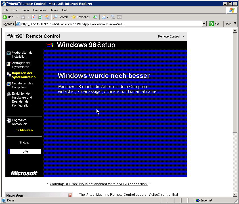This screenshot has height=204, width=239.
Task: Click the Vorbereiten der Installation step icon
Action: (9, 53)
